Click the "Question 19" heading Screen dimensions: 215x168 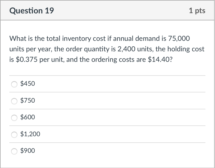pyautogui.click(x=31, y=11)
